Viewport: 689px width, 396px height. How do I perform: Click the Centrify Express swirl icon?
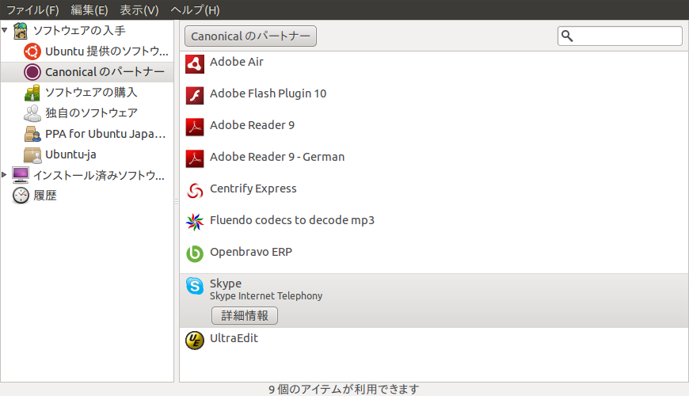(x=195, y=190)
